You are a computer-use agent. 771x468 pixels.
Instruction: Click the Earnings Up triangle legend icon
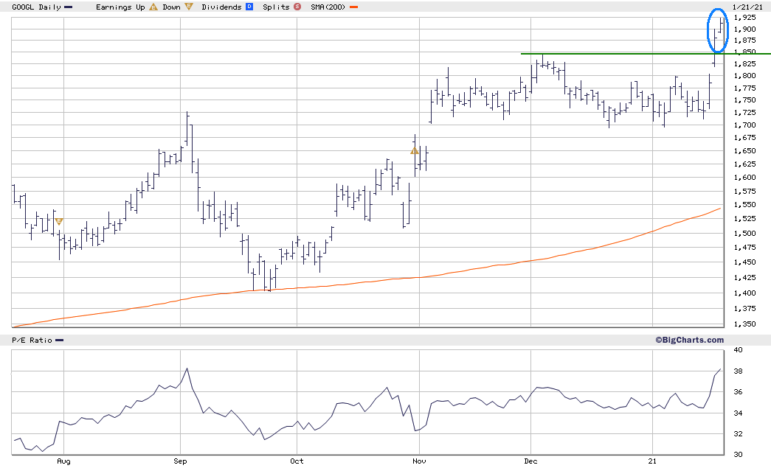coord(153,7)
